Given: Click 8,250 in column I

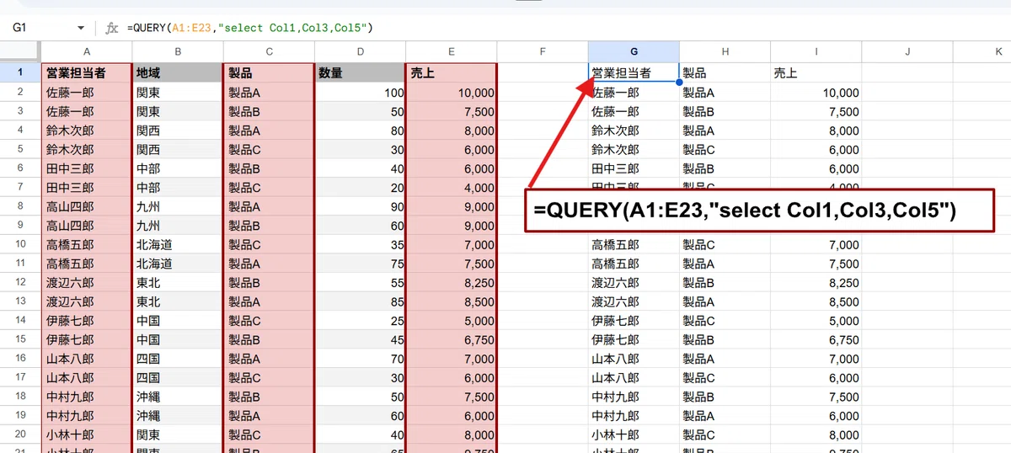Looking at the screenshot, I should [816, 283].
